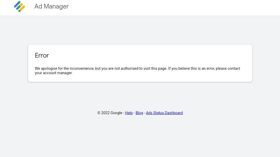Click "If you believe this is an error"
Image resolution: width=280 pixels, height=157 pixels.
click(191, 69)
